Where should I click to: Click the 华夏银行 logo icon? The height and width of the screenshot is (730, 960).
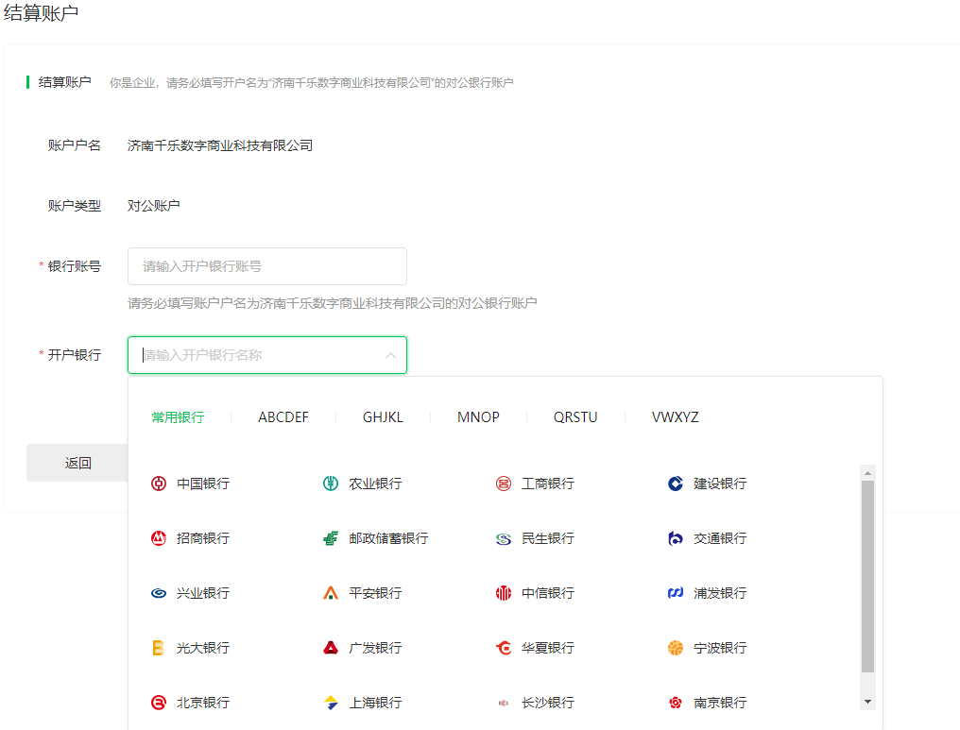click(504, 648)
